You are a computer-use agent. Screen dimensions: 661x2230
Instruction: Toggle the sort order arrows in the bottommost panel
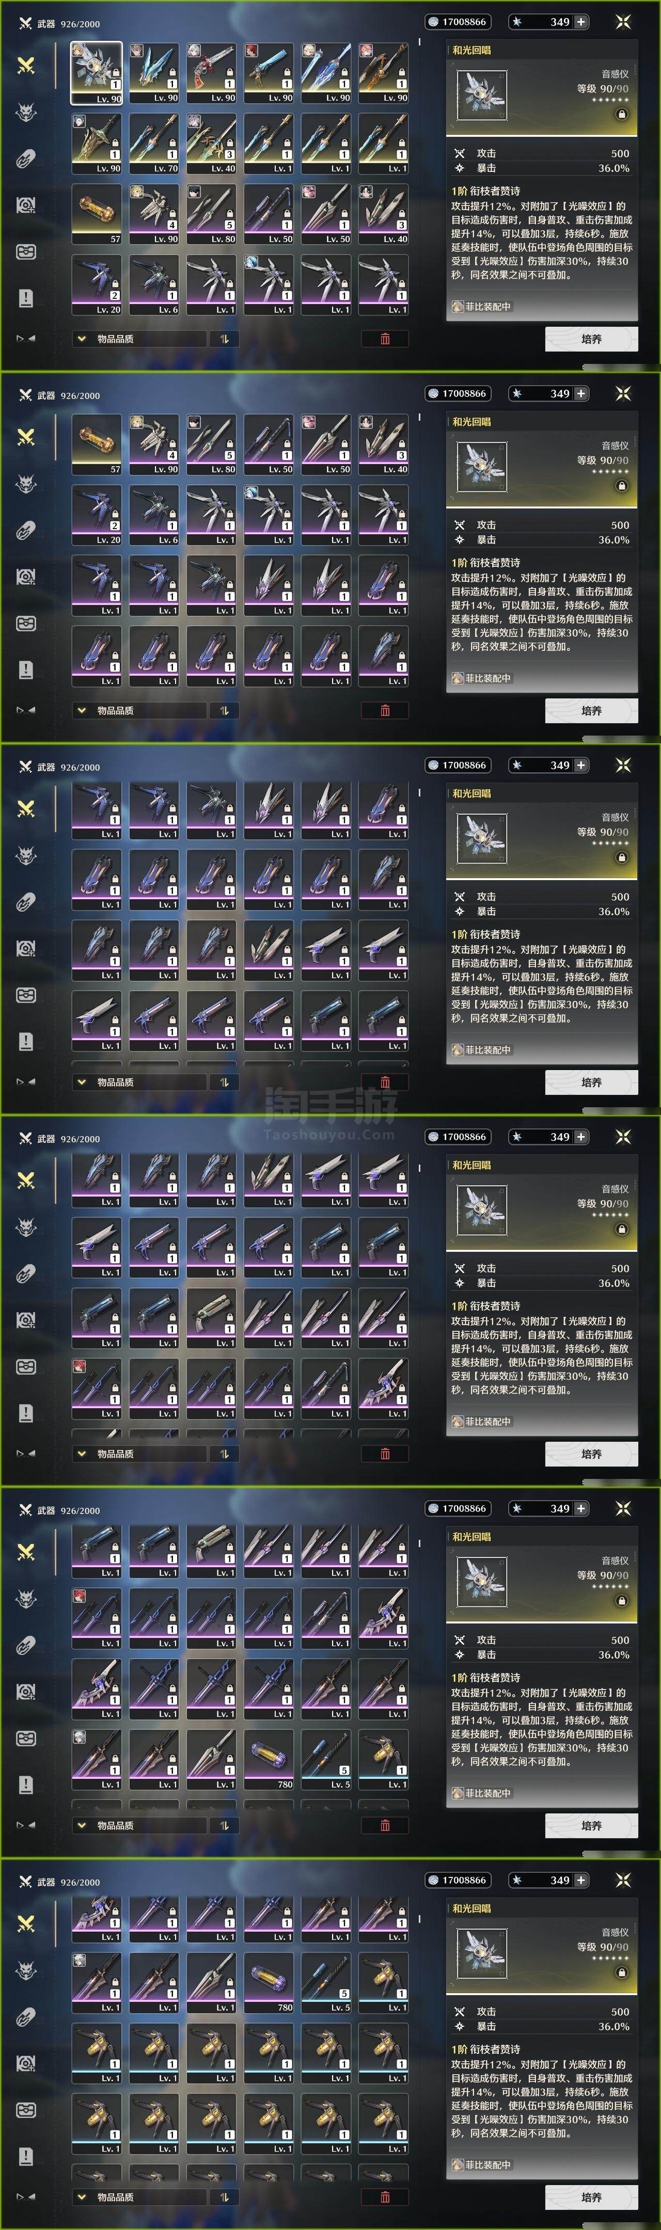click(x=224, y=2196)
